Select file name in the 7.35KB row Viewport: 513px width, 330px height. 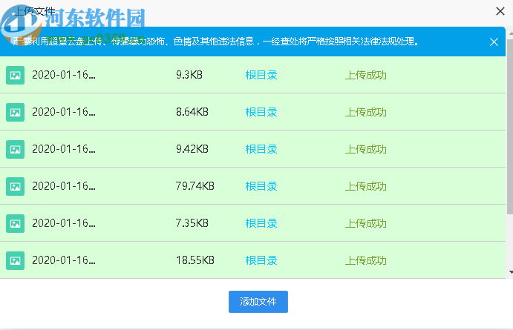64,223
